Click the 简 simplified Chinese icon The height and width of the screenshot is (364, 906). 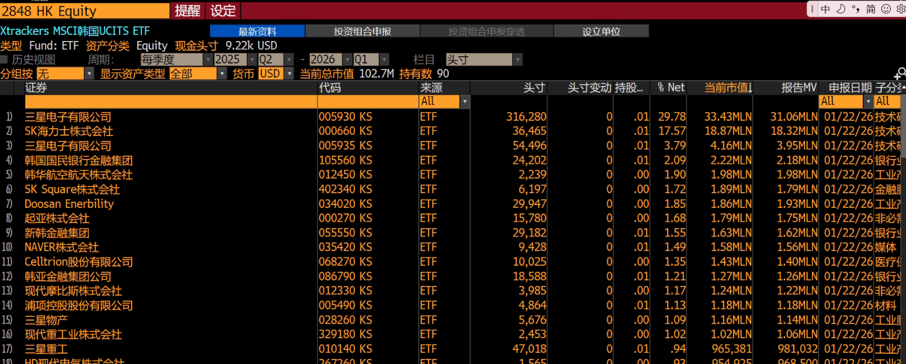[871, 9]
